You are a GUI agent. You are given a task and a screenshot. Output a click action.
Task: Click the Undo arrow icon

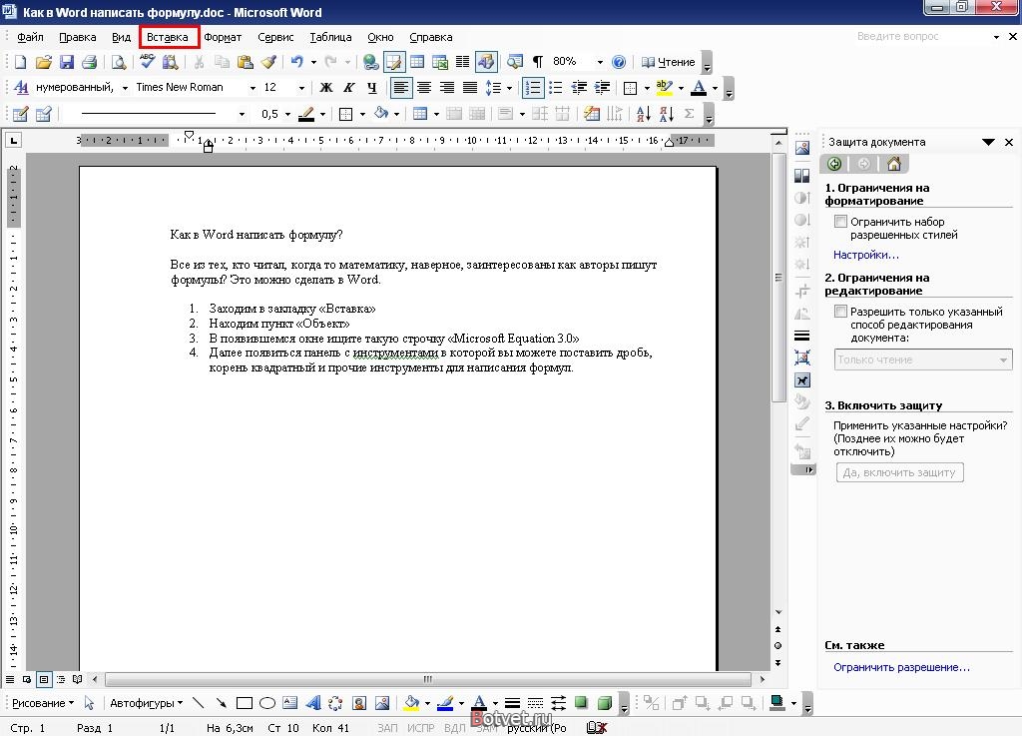[296, 62]
